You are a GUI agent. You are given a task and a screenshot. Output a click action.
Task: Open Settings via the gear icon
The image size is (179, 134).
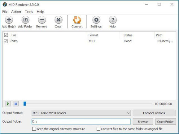pyautogui.click(x=96, y=20)
